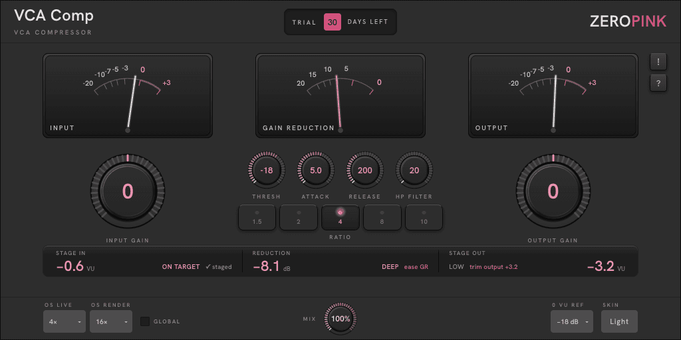Click the THRESH knob showing -18
Screen dimensions: 681x340
[266, 170]
